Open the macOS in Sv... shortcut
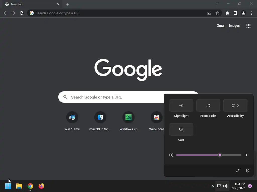Screen dimensions: 257x192 pos(100,121)
